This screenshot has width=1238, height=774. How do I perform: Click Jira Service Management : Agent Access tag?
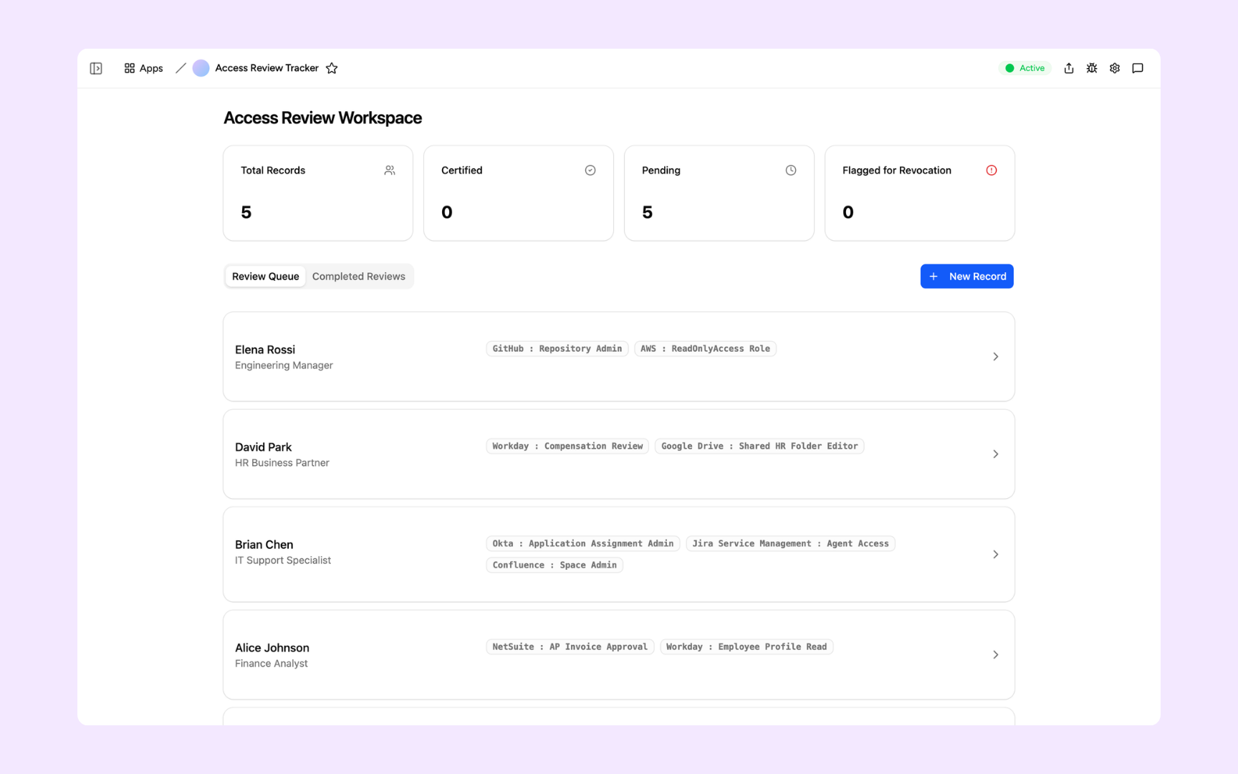pyautogui.click(x=790, y=544)
